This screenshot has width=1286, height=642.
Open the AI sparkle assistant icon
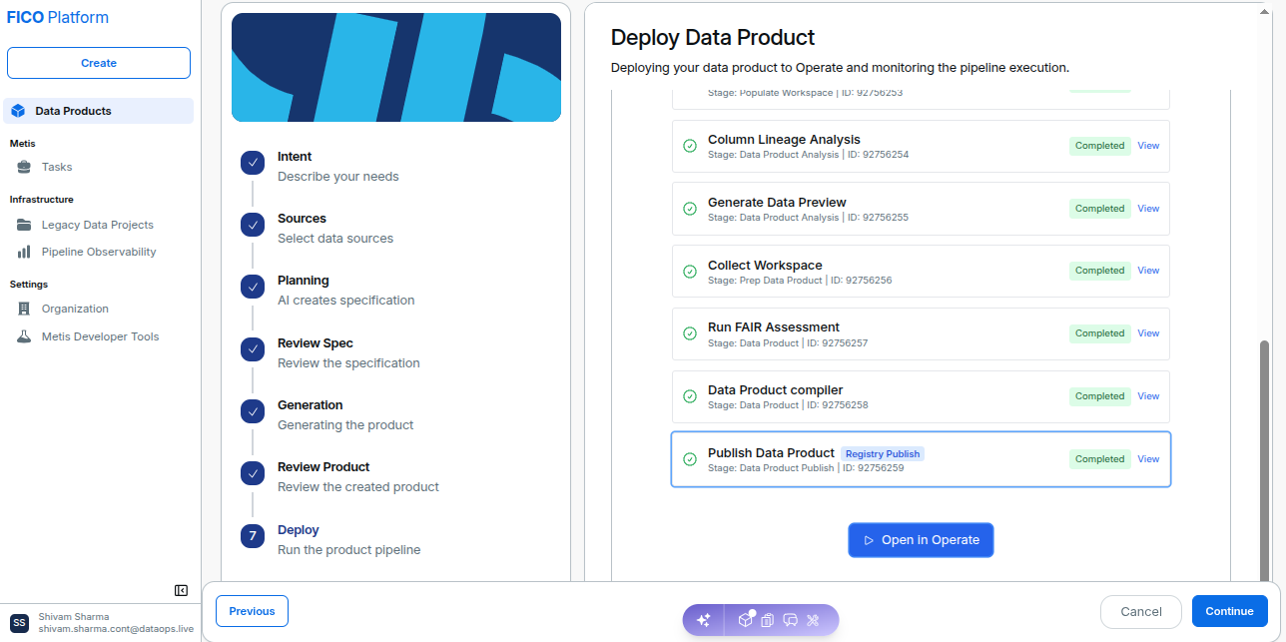[703, 620]
